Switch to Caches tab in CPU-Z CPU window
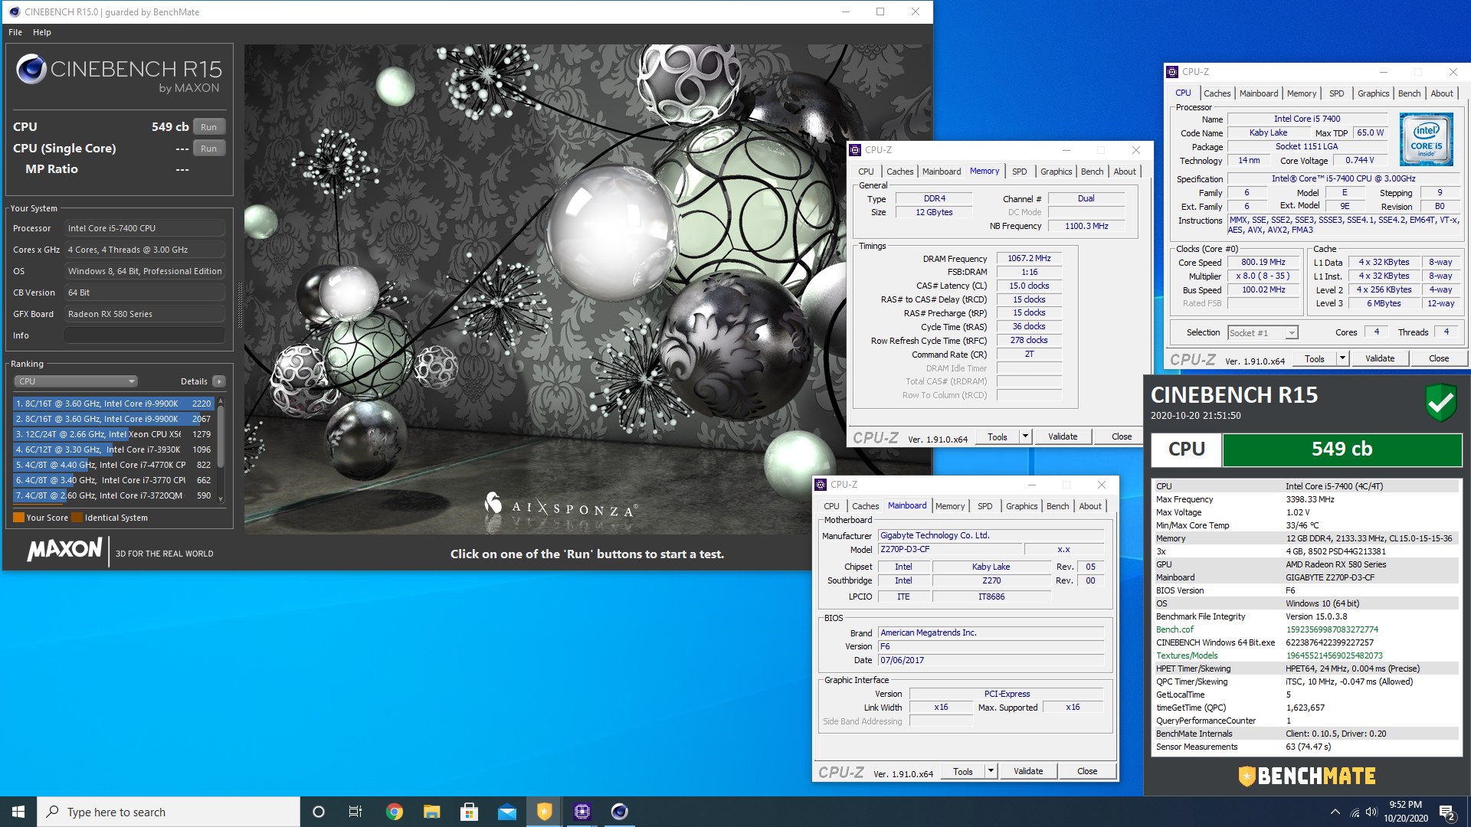Screen dimensions: 1471x827 (x=1217, y=93)
